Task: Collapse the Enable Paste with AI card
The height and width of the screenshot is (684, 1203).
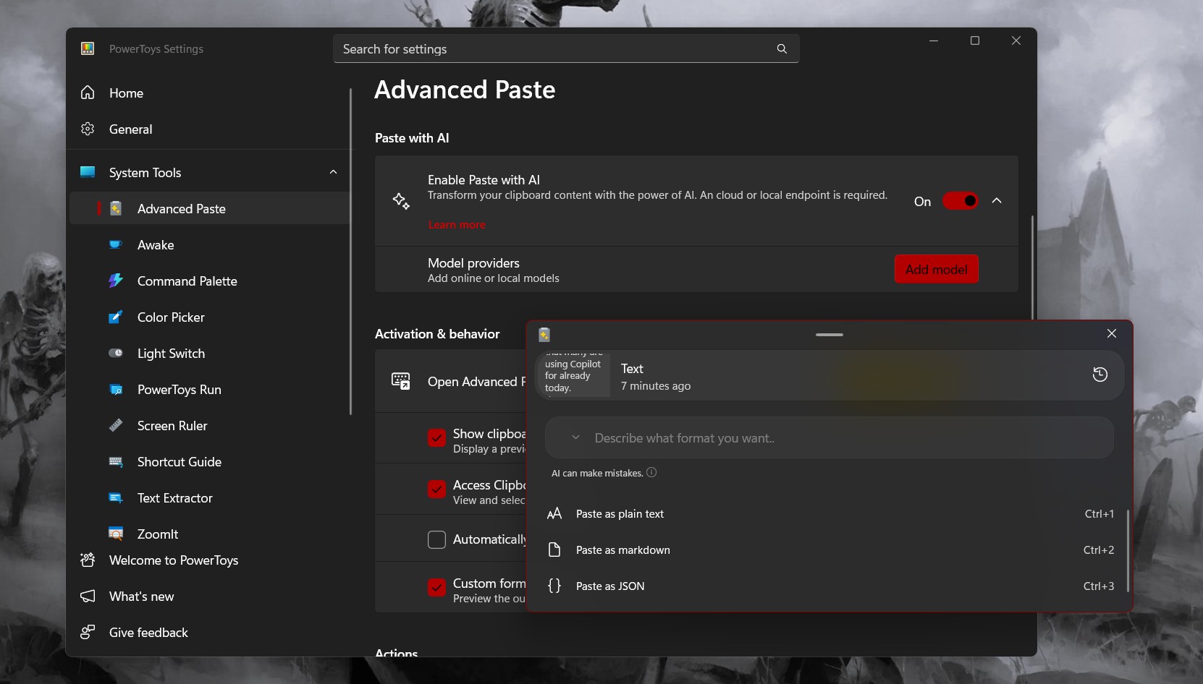Action: 997,201
